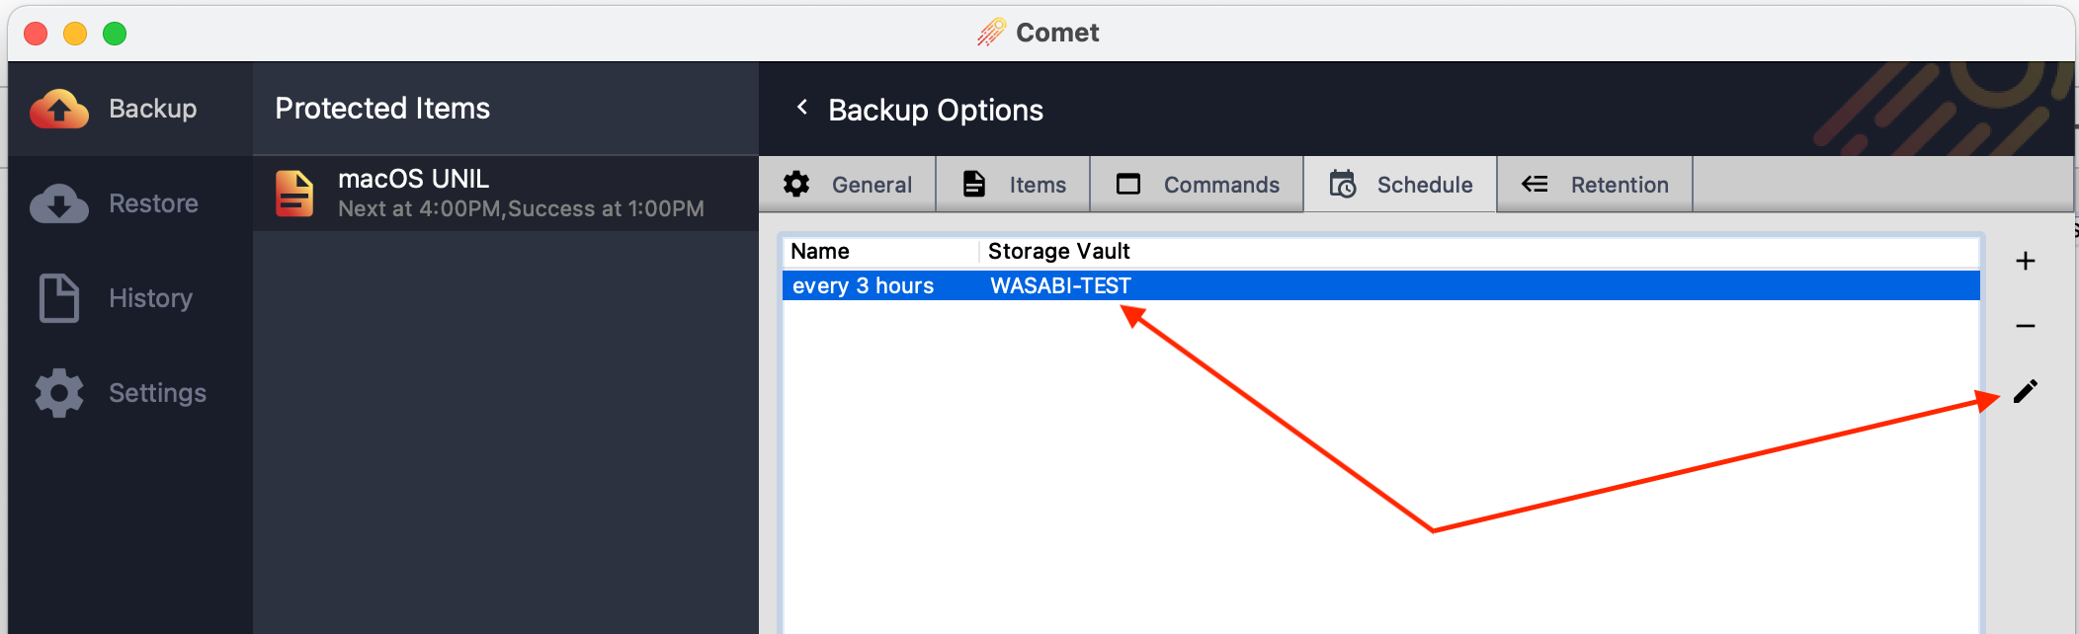
Task: Open the History section label
Action: pos(150,298)
